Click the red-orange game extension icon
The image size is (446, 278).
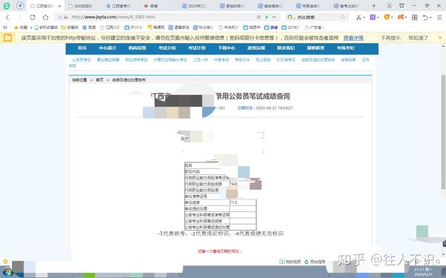coord(401,17)
